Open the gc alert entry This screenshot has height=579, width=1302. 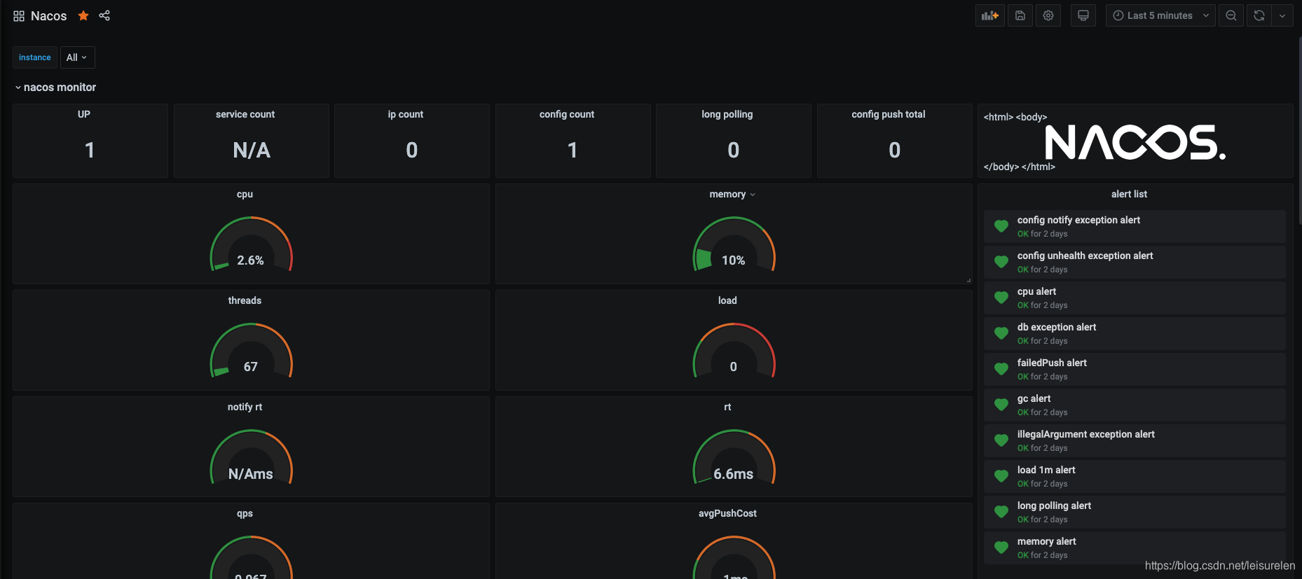point(1135,405)
